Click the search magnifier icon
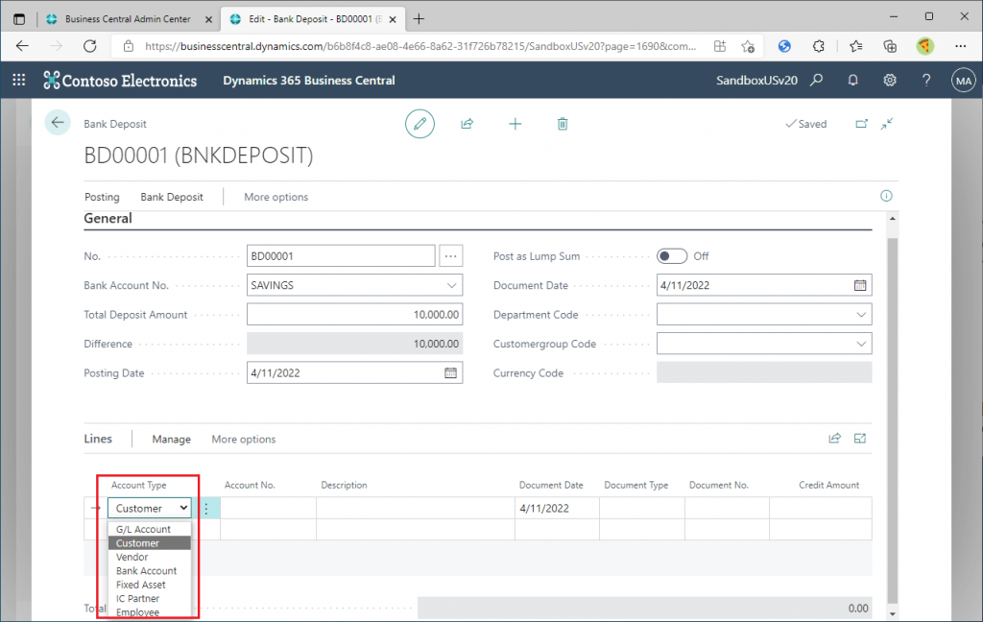983x622 pixels. (x=816, y=80)
